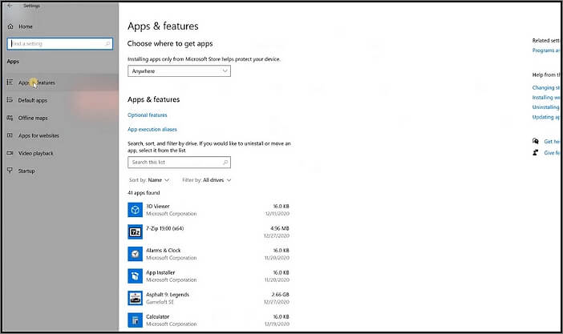
Task: Click the Home icon in sidebar
Action: pos(10,26)
